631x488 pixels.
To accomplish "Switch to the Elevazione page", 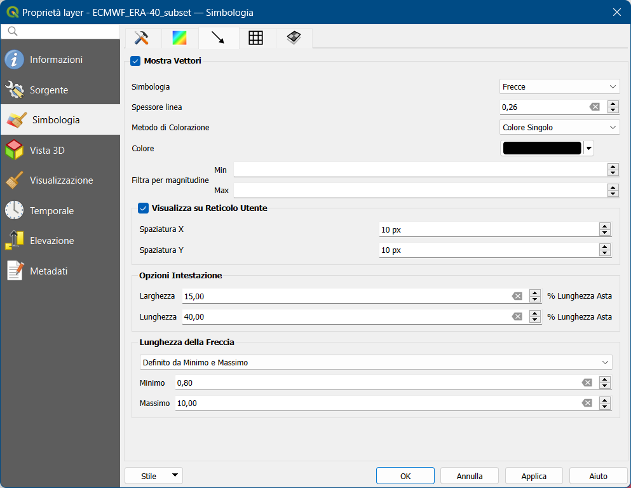I will [60, 241].
